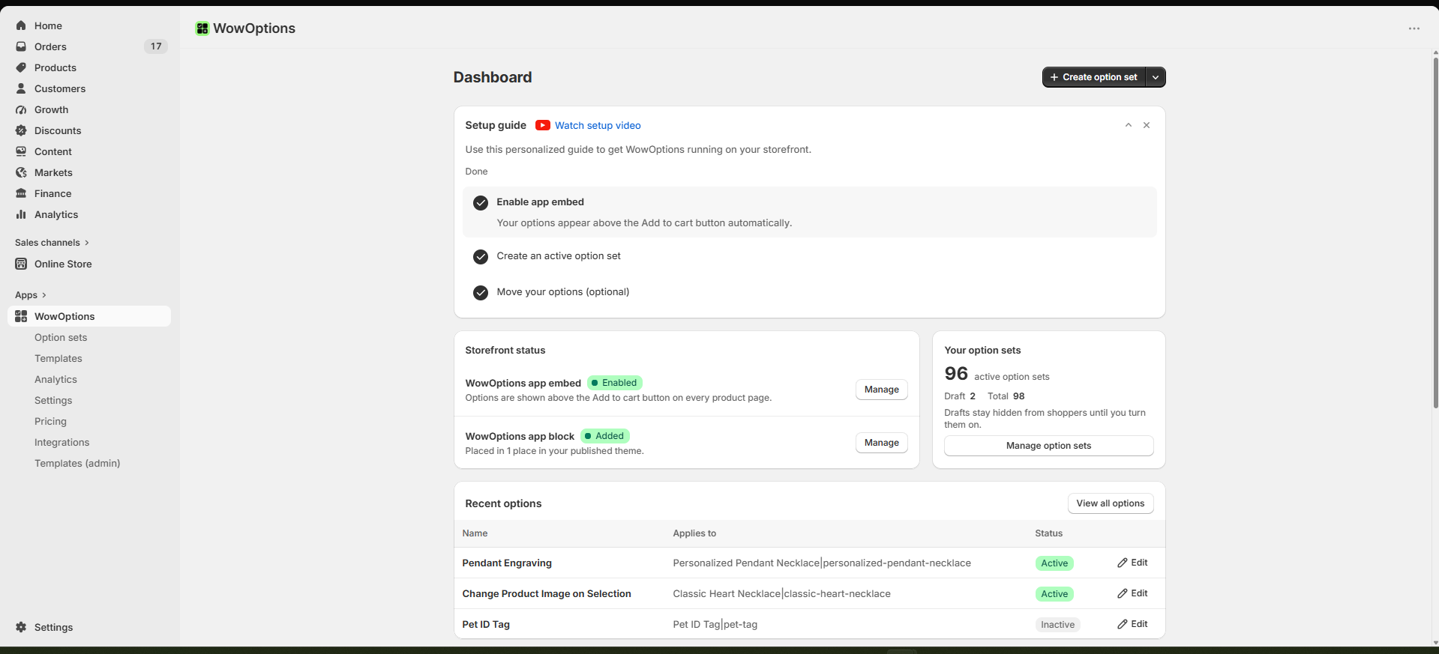Click the Home icon in sidebar
Image resolution: width=1439 pixels, height=654 pixels.
pos(21,25)
